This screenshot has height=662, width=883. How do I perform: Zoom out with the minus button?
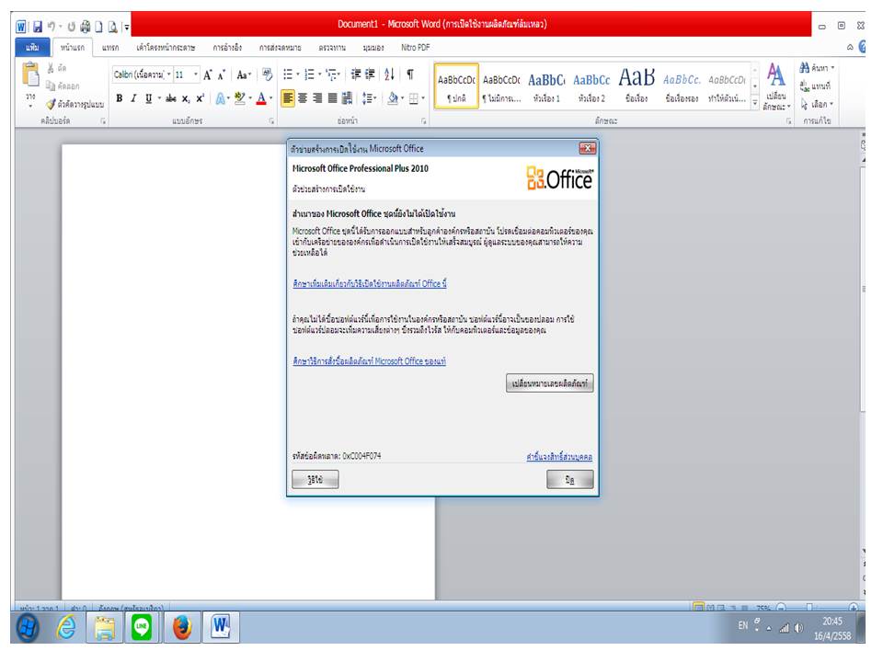(781, 608)
